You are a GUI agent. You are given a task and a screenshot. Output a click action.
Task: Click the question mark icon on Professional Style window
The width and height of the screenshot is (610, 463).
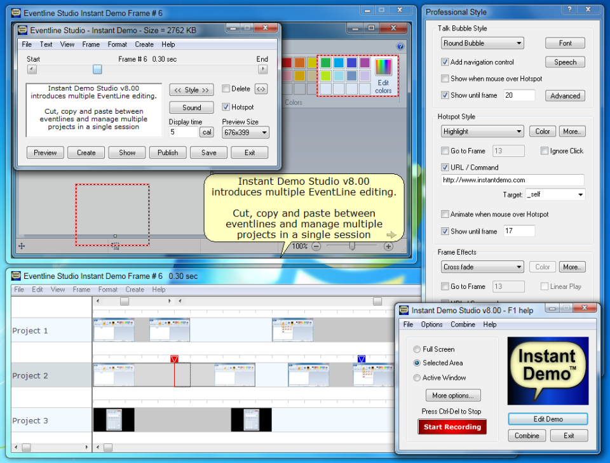click(x=570, y=10)
